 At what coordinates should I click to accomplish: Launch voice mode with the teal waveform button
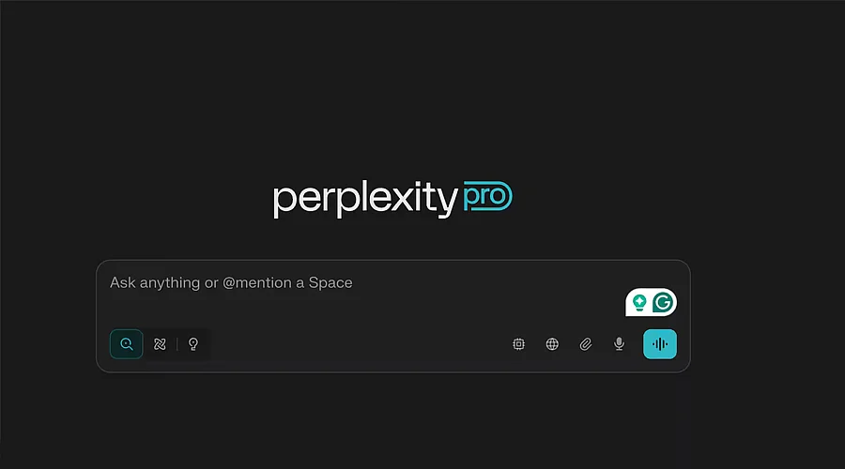[660, 344]
